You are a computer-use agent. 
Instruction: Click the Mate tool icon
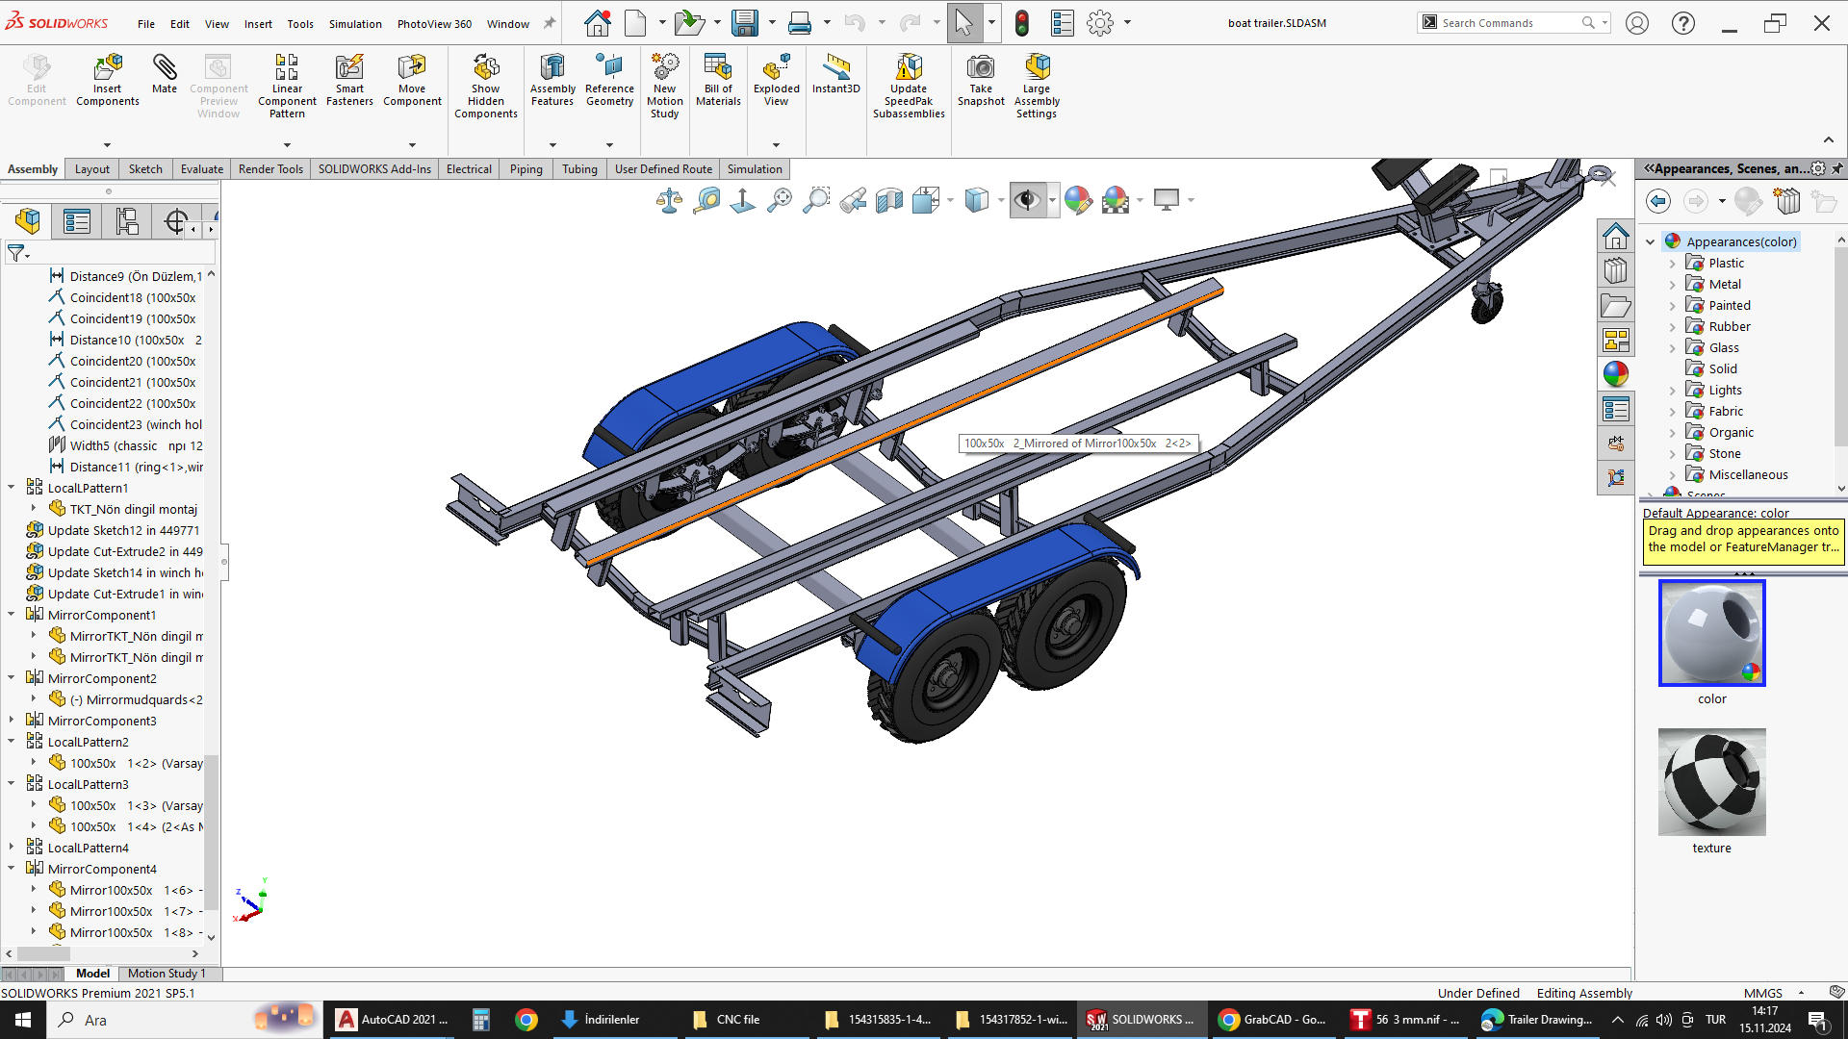[x=164, y=67]
